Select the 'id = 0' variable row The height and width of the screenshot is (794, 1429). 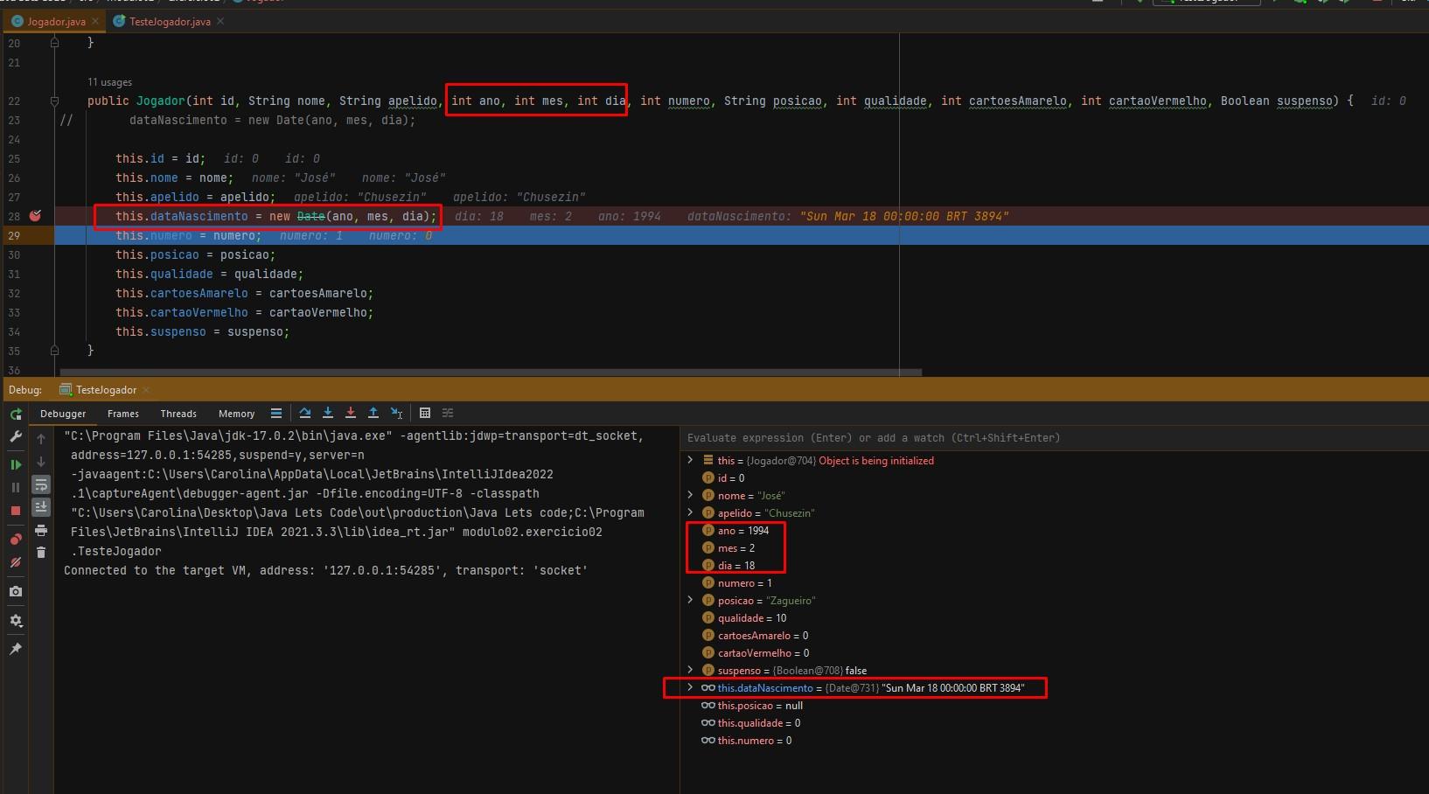click(1054, 478)
